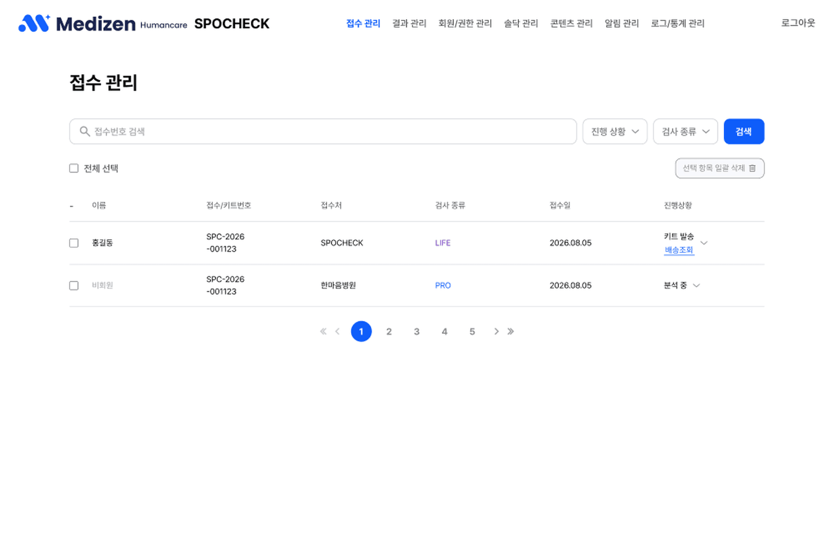Expand status dropdown for 키트 발송 row

point(704,243)
